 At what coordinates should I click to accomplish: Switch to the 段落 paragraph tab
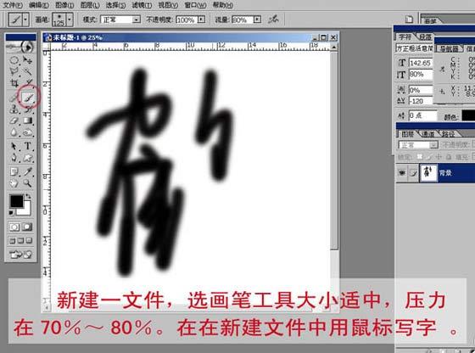pos(425,37)
